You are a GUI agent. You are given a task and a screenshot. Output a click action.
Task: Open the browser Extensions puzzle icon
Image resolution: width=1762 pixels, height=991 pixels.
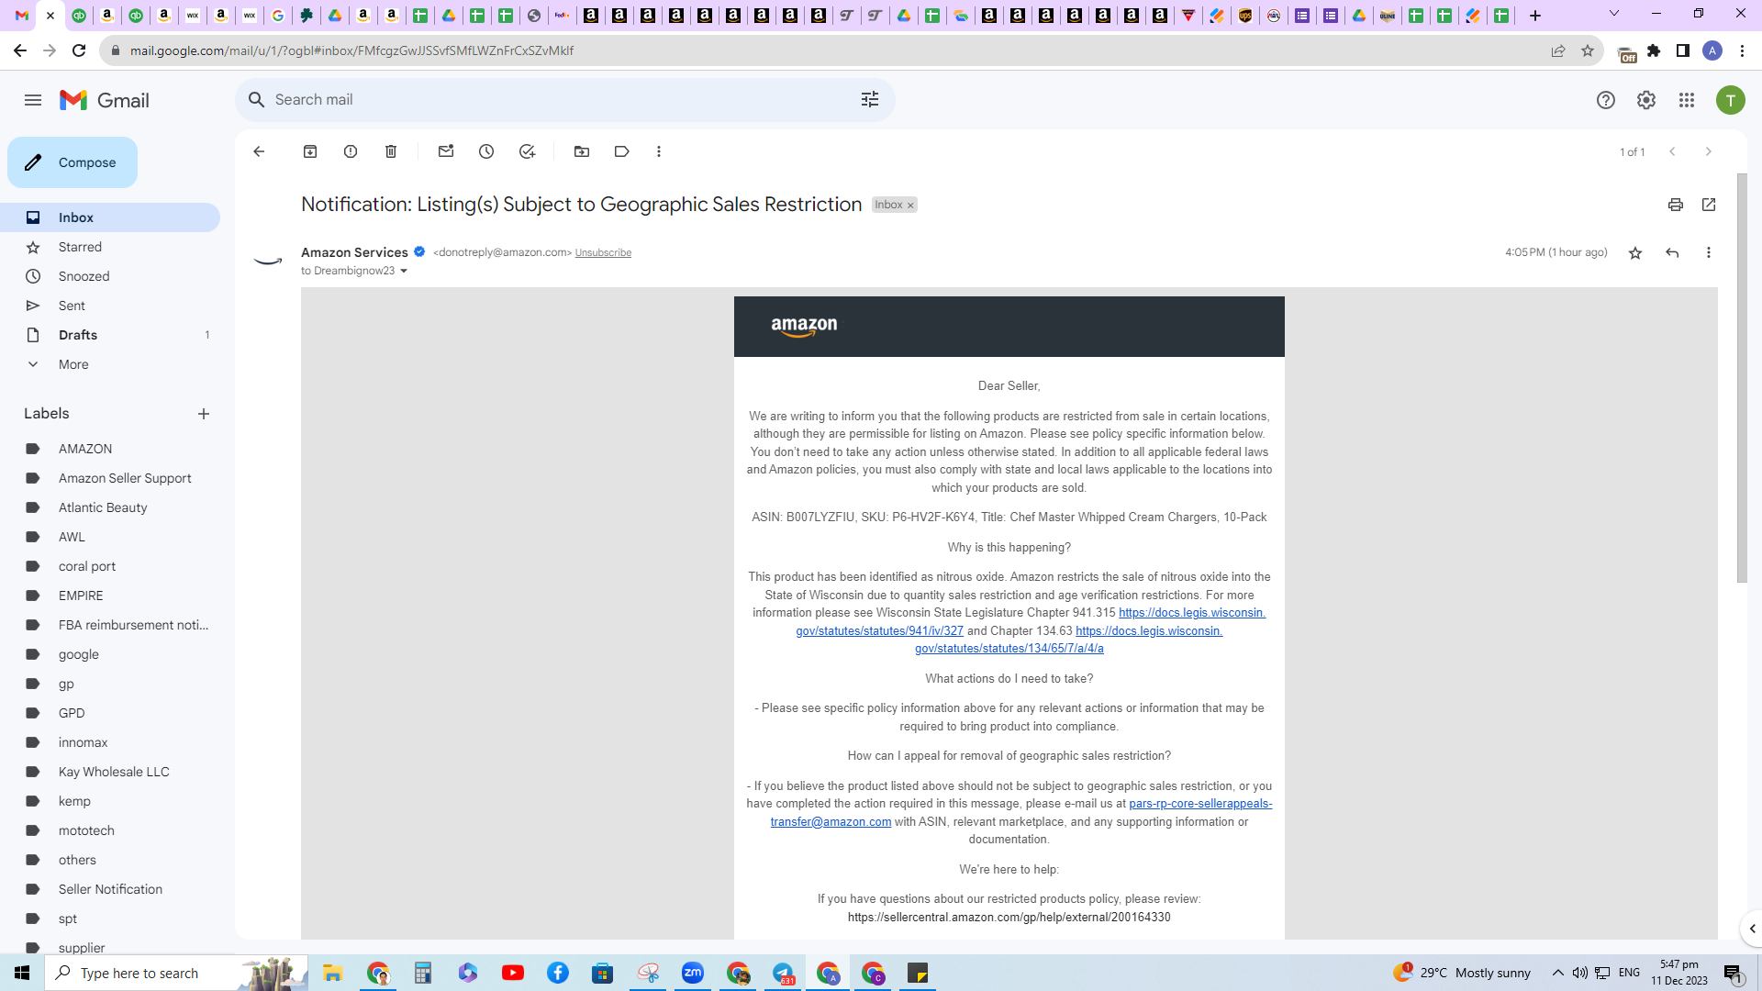1654,50
